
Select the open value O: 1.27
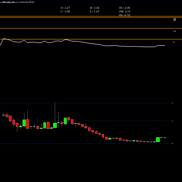65,8
